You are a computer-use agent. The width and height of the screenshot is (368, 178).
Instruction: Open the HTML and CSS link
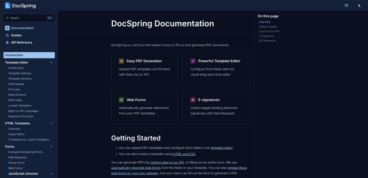point(184,154)
